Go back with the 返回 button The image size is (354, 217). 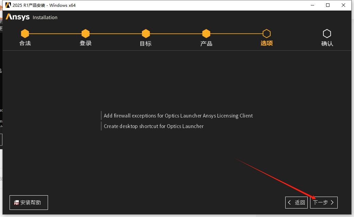[x=296, y=203]
